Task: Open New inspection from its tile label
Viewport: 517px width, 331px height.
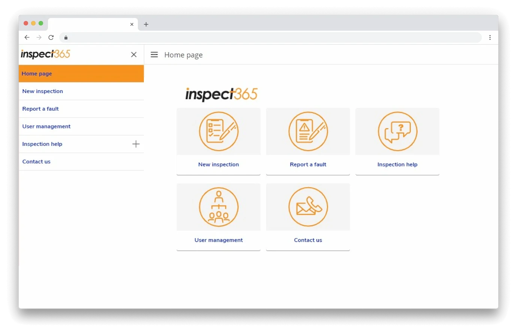Action: tap(218, 164)
